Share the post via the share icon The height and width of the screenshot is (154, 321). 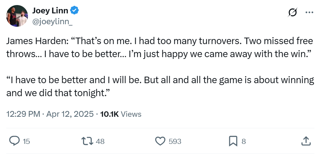[305, 141]
